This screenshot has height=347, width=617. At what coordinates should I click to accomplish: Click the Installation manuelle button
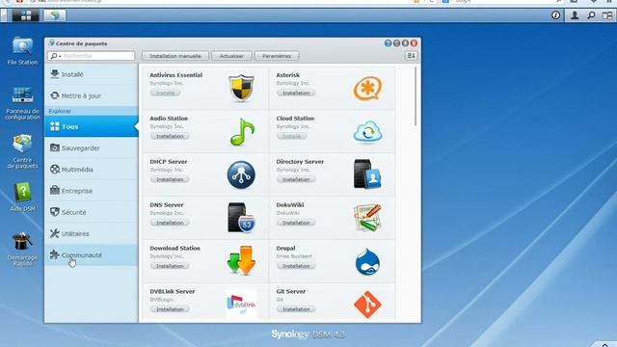[x=175, y=56]
